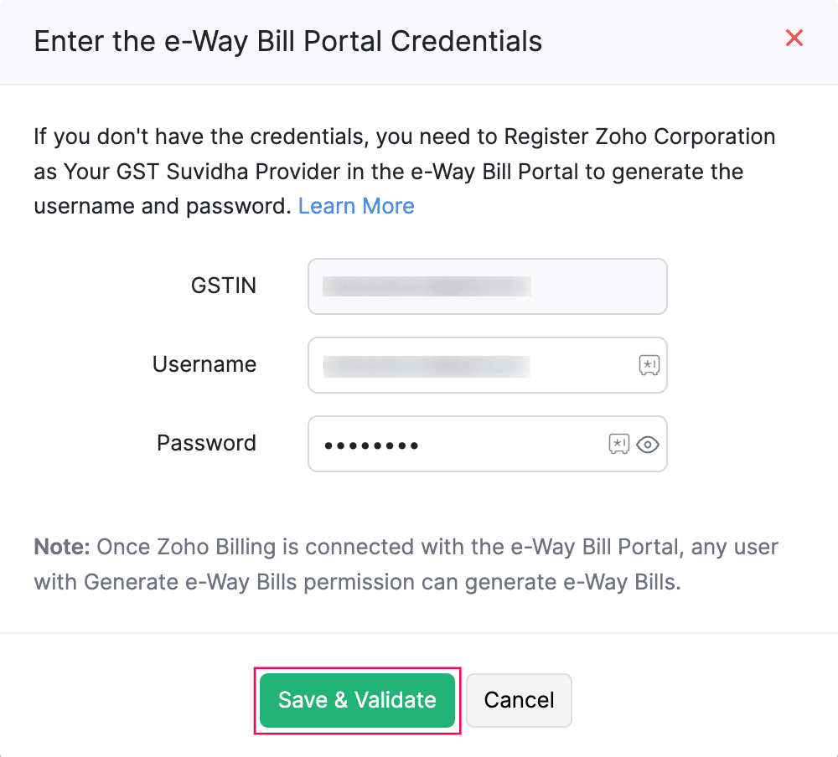
Task: Click the GSTIN field label
Action: [224, 286]
